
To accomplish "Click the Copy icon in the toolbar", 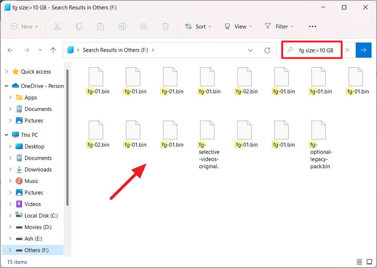I will pos(79,26).
